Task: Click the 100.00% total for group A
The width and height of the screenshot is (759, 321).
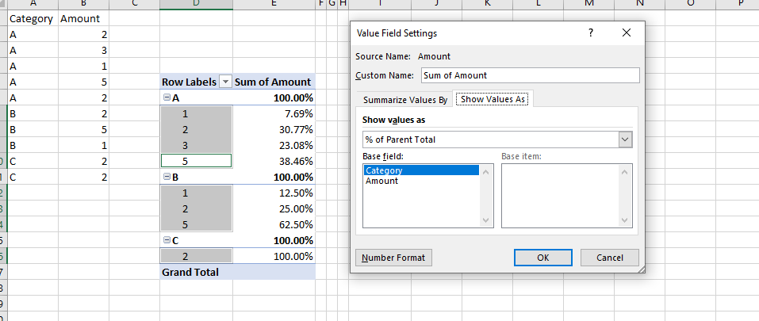Action: pos(274,97)
